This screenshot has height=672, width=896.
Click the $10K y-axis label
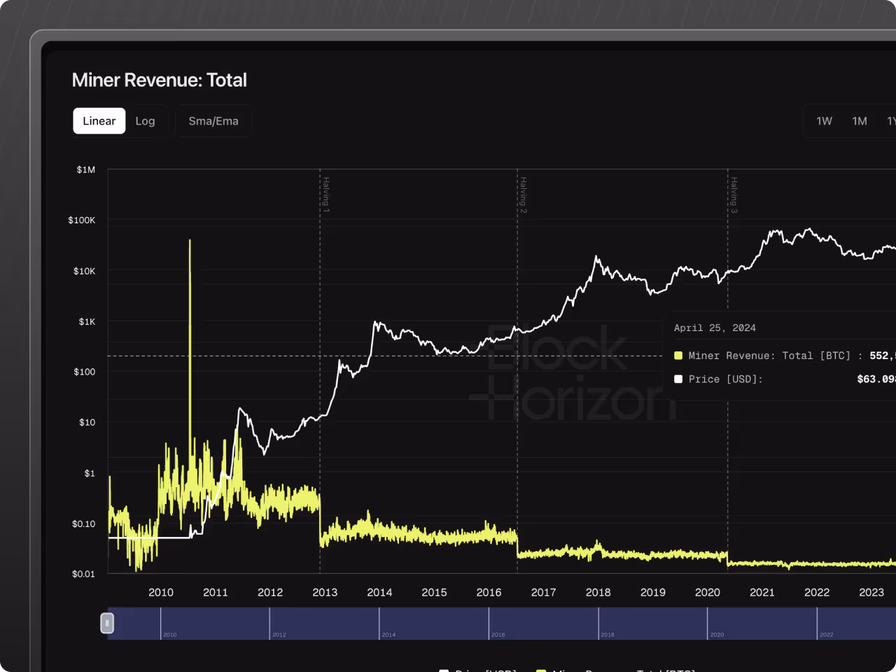[85, 271]
